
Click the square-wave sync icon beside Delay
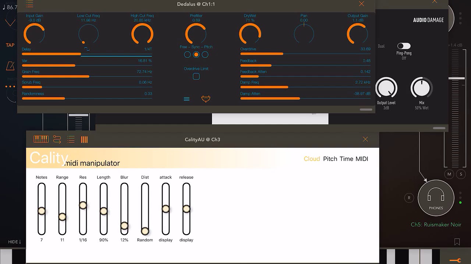pyautogui.click(x=87, y=49)
